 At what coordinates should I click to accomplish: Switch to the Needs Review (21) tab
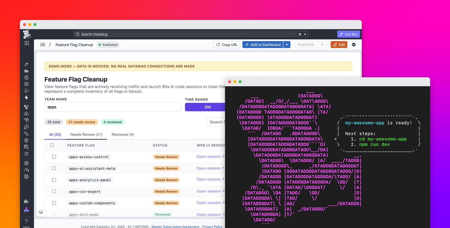[86, 134]
